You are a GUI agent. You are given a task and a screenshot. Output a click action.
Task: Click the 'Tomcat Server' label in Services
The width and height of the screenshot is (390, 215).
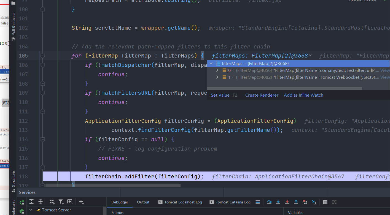point(57,210)
